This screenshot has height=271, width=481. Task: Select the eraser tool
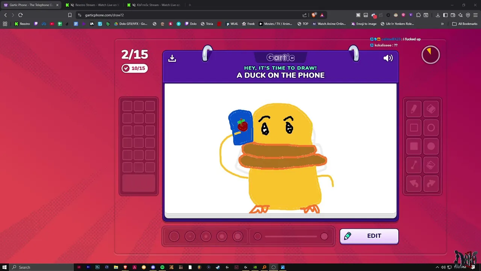431,109
